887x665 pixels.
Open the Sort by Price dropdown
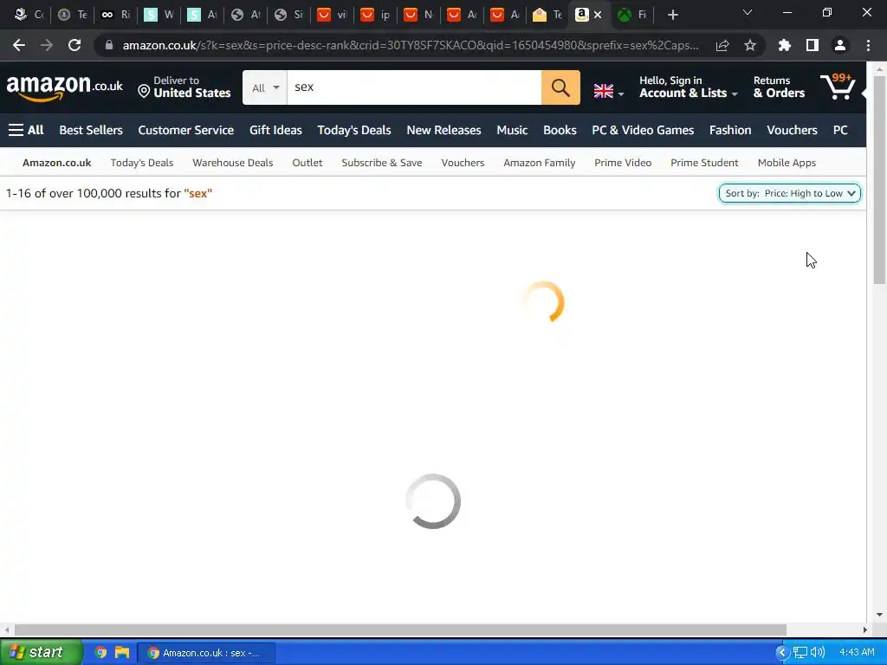tap(790, 193)
